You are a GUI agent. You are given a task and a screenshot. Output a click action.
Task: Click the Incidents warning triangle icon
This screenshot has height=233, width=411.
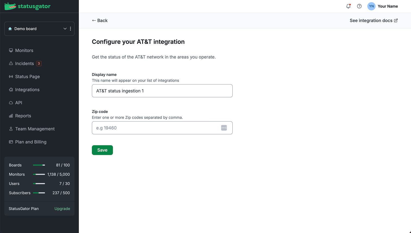point(11,63)
